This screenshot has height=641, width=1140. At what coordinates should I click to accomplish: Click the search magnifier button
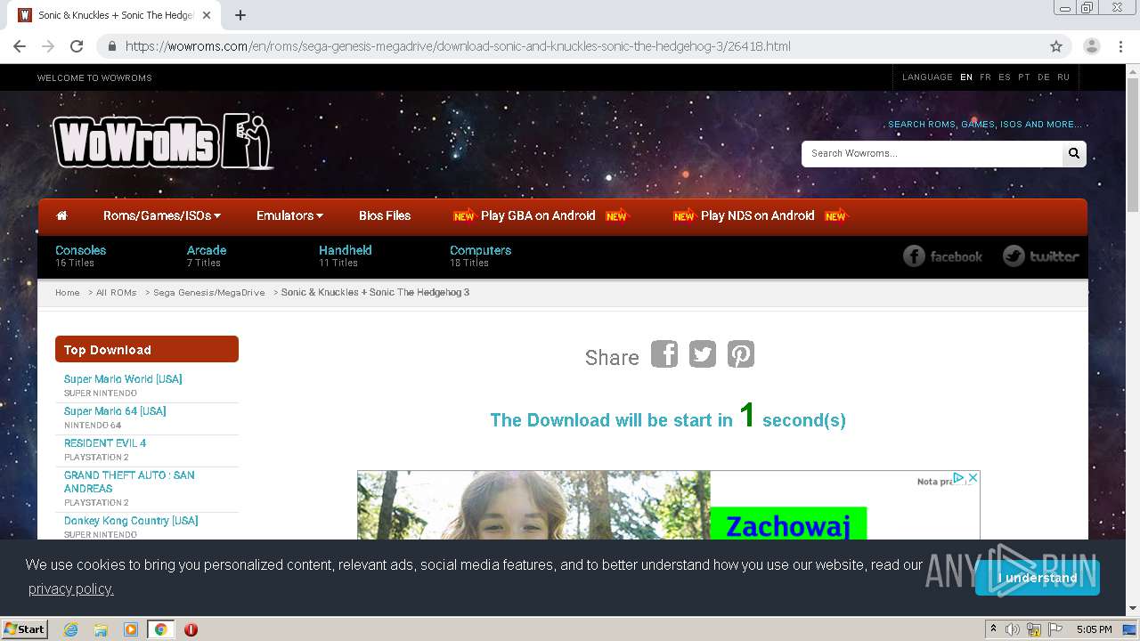1074,153
